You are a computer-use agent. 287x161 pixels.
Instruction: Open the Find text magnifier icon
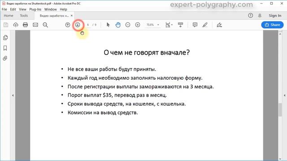(45, 25)
